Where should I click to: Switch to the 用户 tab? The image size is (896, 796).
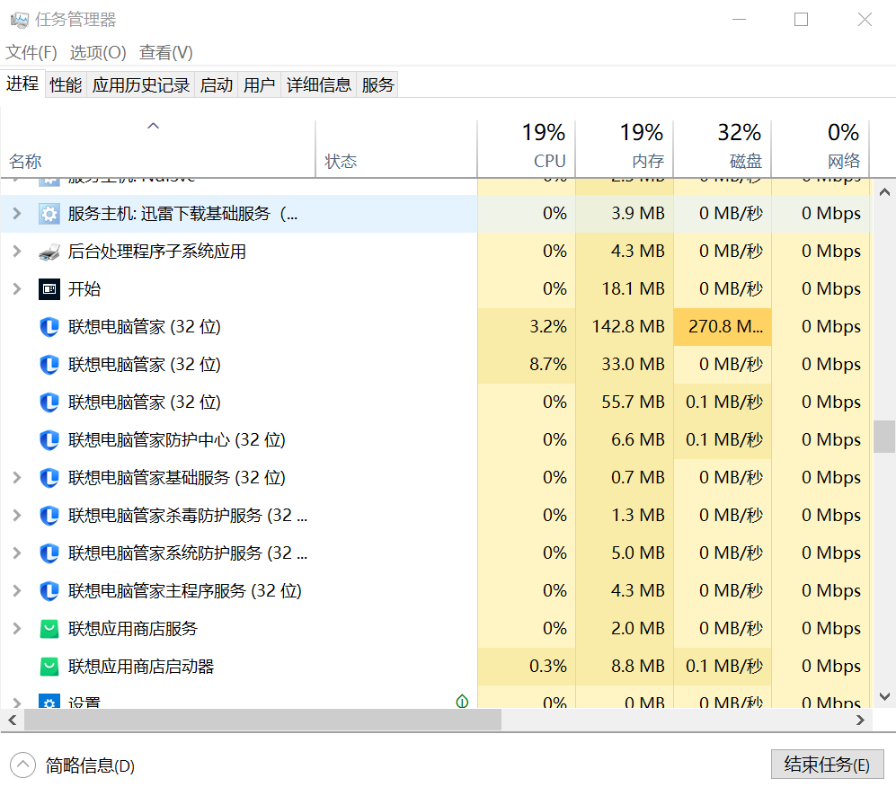(x=259, y=85)
